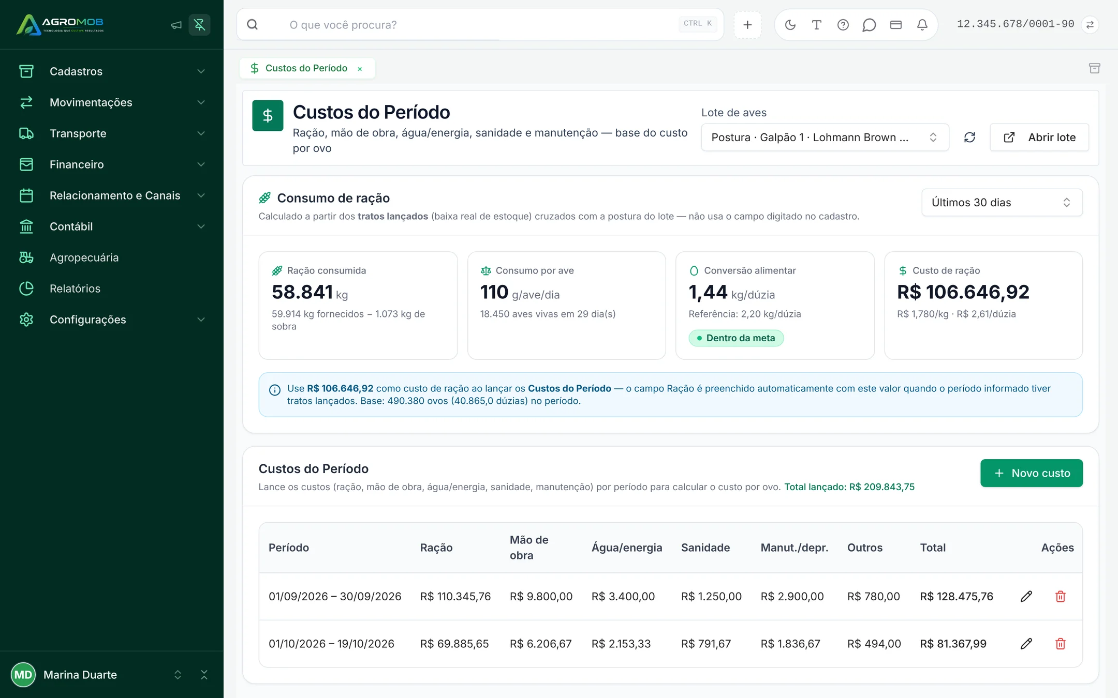Expand the Configurações chevron

click(201, 320)
